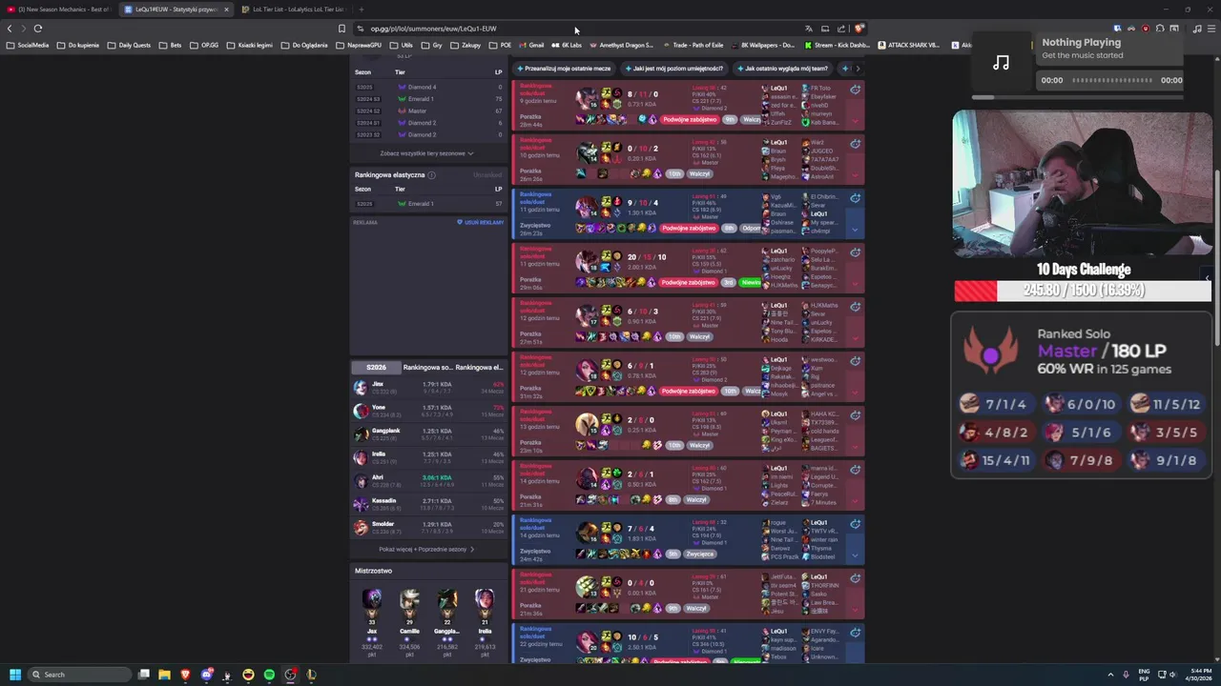The height and width of the screenshot is (686, 1221).
Task: Click the Irelia champion stats icon
Action: 360,458
